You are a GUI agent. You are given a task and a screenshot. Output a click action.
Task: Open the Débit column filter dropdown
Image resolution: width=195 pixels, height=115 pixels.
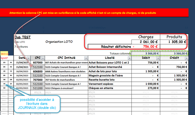tap(158, 58)
